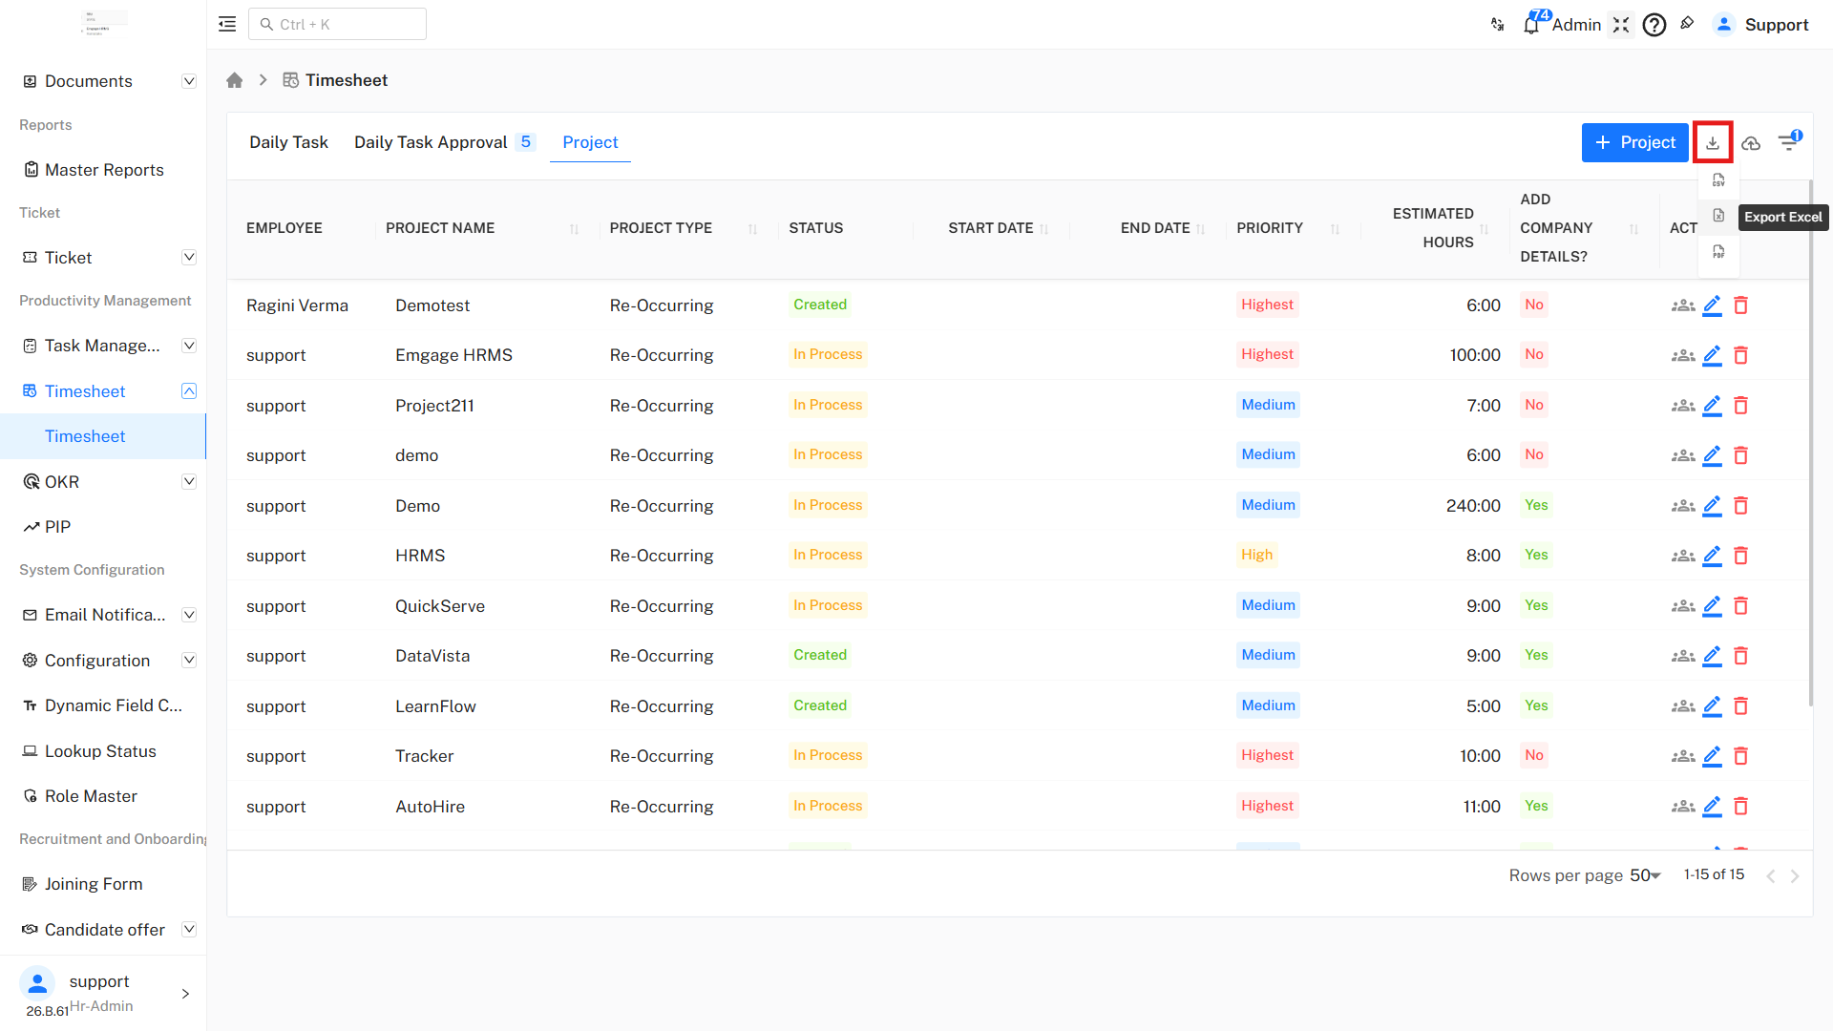Collapse the Timesheet parent menu
The width and height of the screenshot is (1833, 1031).
click(x=189, y=390)
